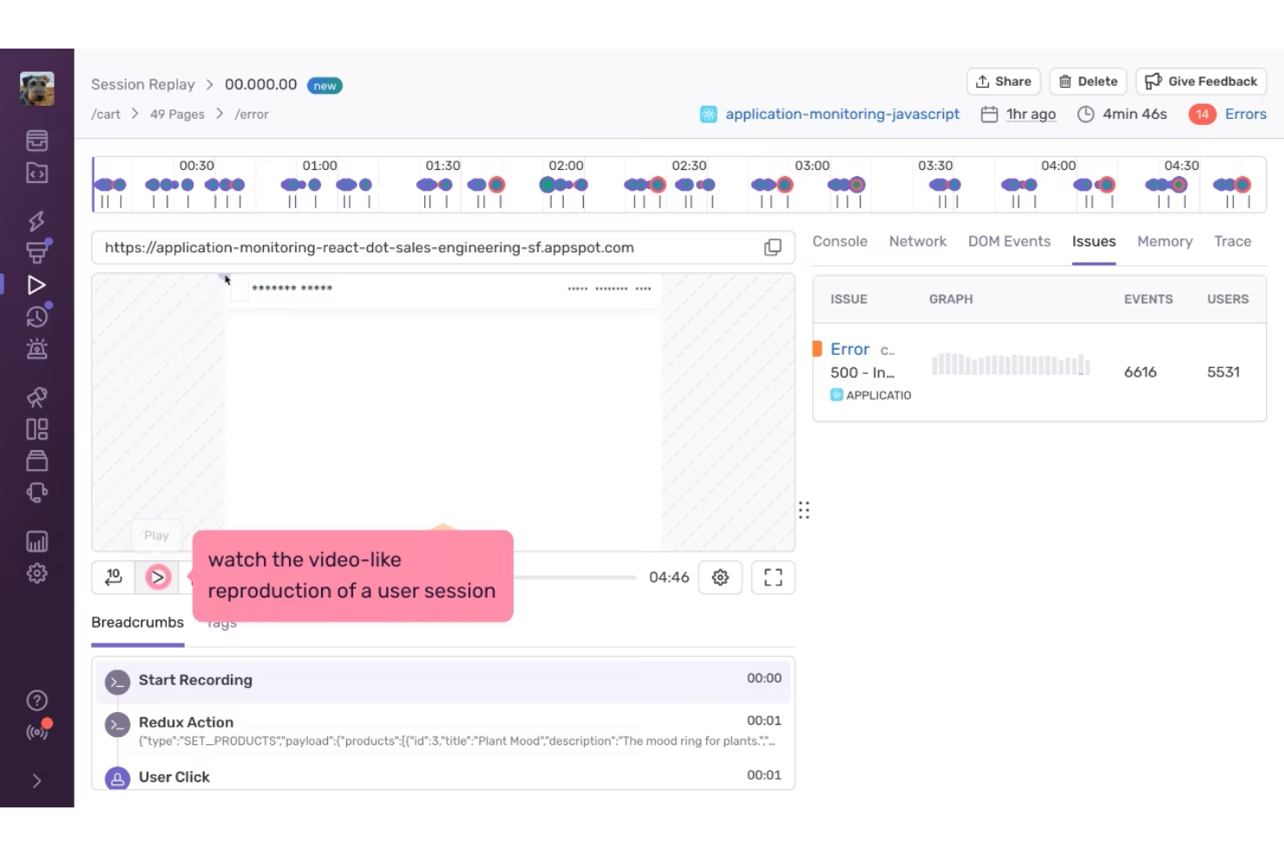Open the Discover telescope icon in sidebar

click(x=36, y=396)
